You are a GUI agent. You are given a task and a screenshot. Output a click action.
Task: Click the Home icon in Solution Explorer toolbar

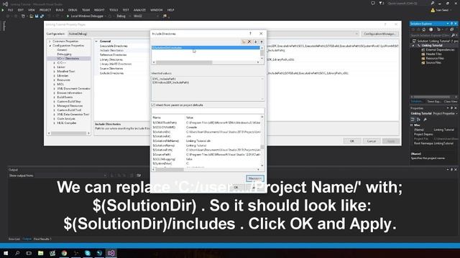423,29
